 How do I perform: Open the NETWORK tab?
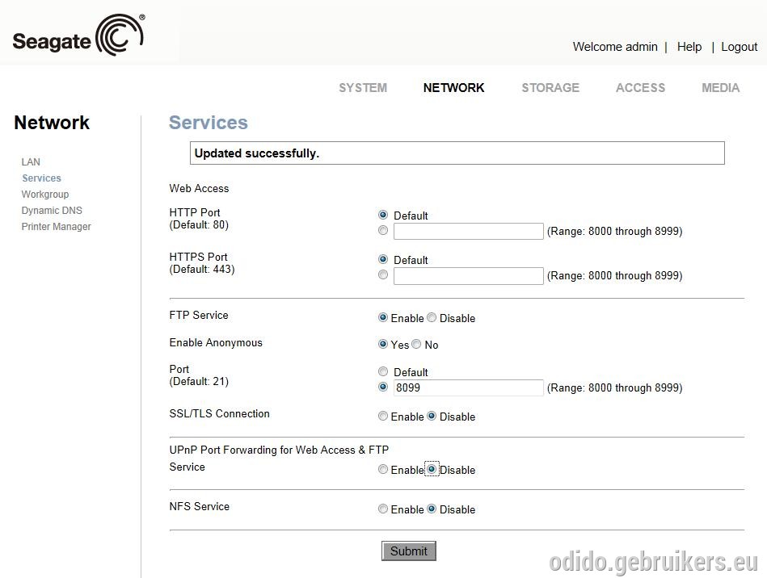click(x=453, y=88)
